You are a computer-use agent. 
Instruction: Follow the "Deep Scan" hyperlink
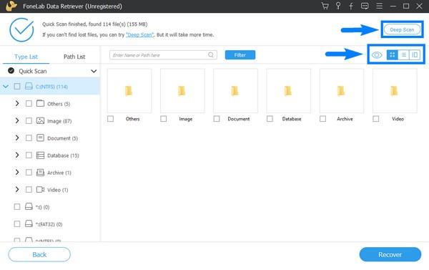click(140, 35)
